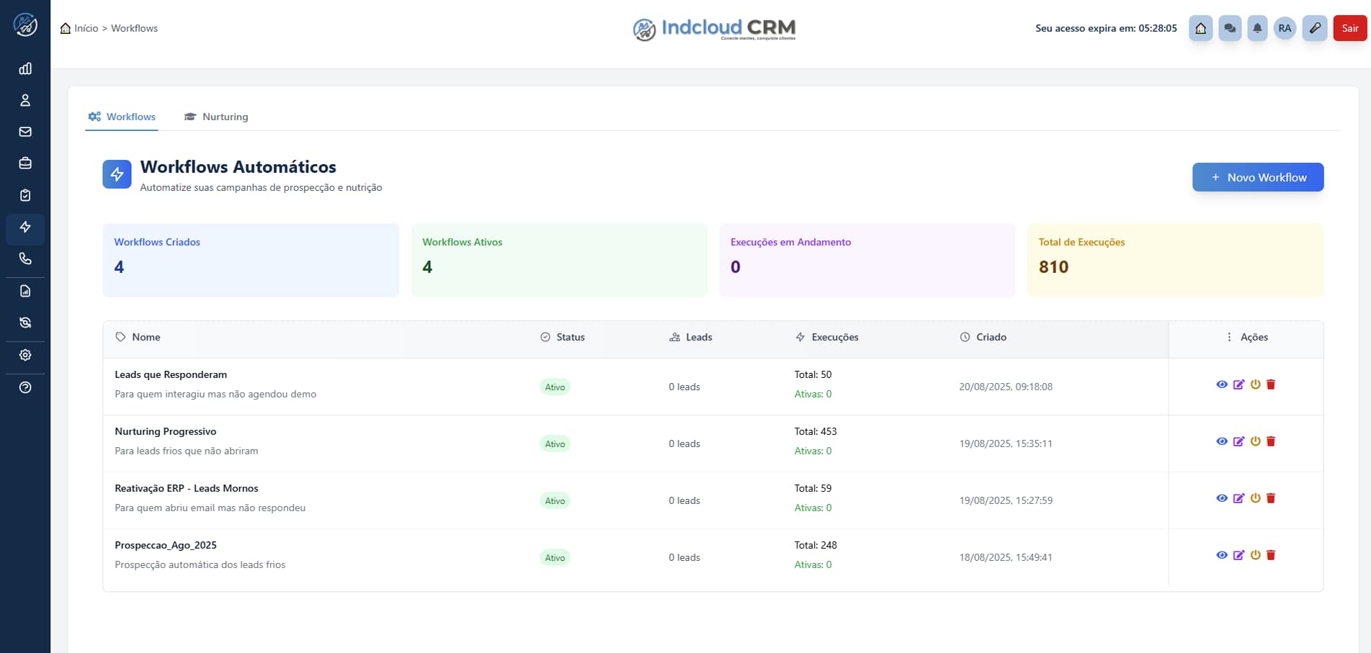
Task: Open the tasks clipboard icon in the sidebar
Action: tap(25, 194)
